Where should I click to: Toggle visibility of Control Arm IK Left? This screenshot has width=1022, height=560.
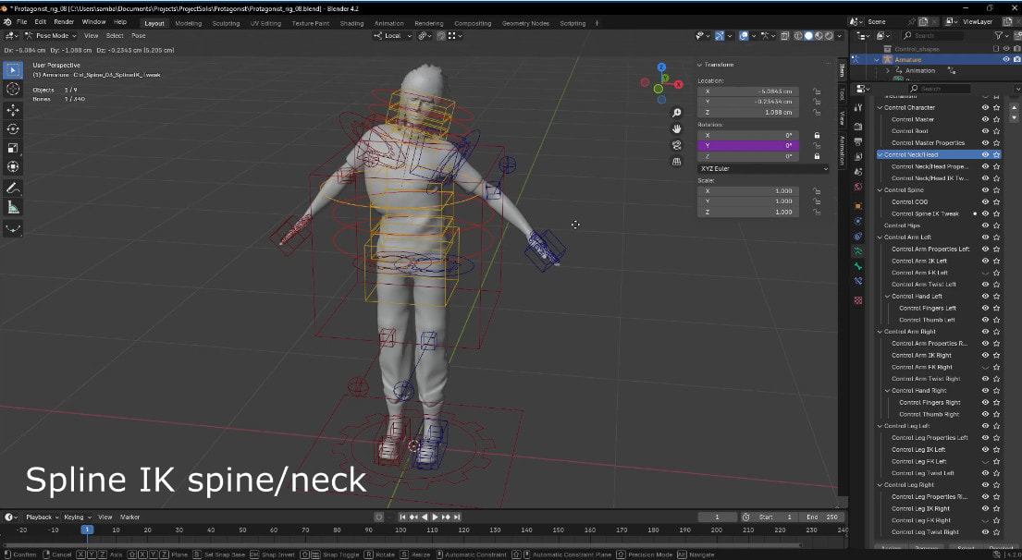coord(985,261)
